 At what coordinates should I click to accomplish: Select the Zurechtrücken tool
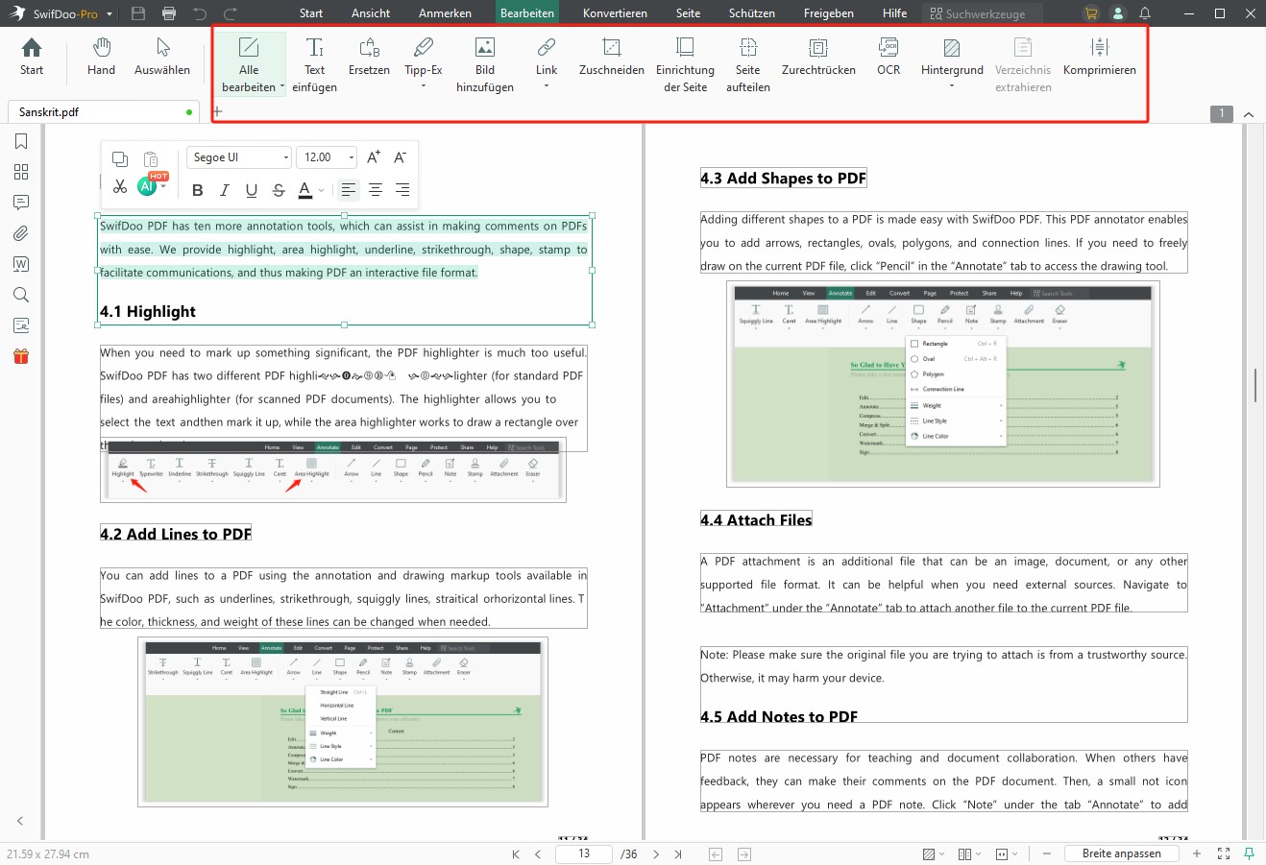pos(818,58)
